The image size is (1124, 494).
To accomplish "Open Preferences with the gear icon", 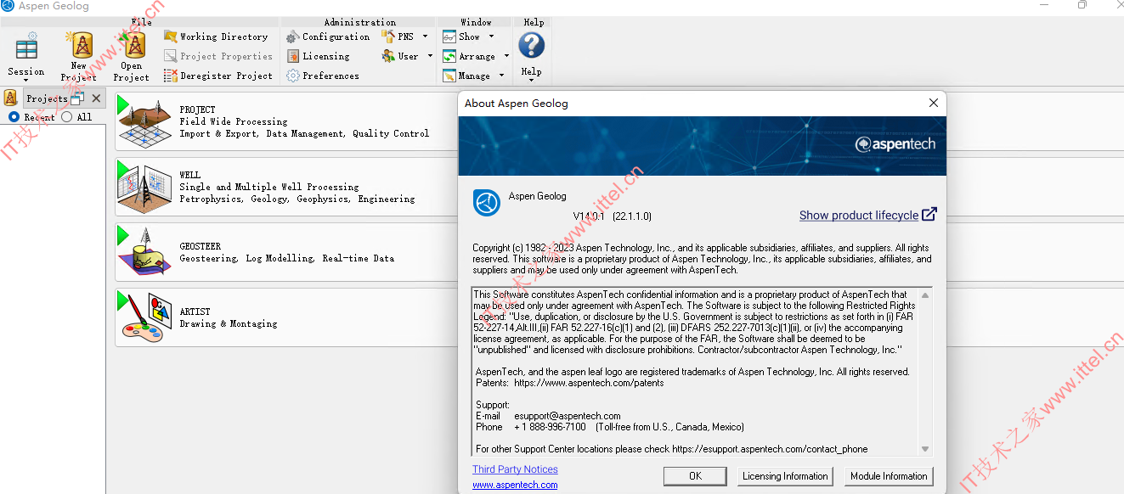I will [x=323, y=76].
